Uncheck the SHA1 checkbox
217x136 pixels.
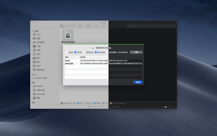click(75, 52)
